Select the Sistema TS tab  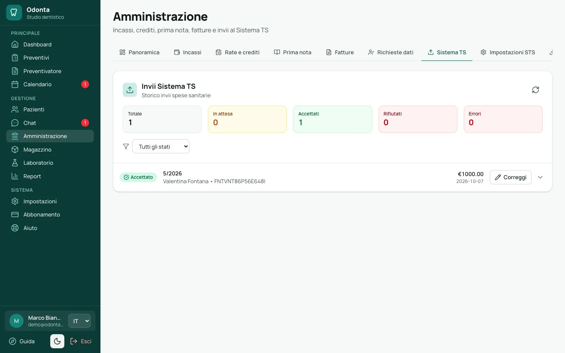pos(447,52)
